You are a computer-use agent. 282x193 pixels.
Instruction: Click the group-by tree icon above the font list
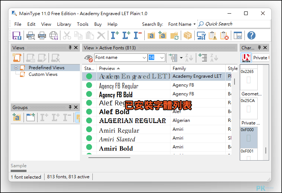(173, 58)
